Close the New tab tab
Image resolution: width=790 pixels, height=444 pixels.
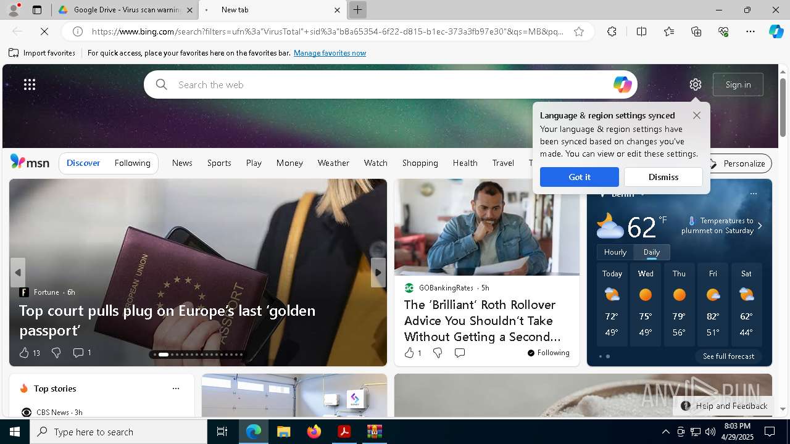tap(337, 10)
